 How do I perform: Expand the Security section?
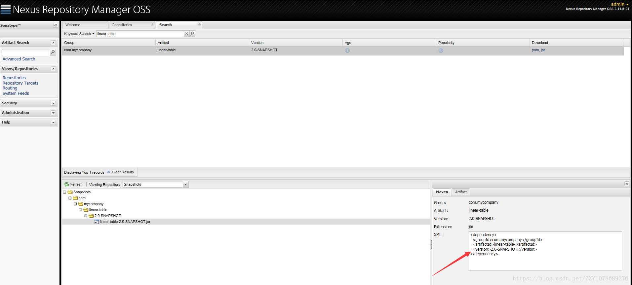coord(53,103)
